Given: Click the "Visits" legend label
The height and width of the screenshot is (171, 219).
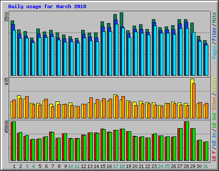Looking at the screenshot, I should 214,84.
